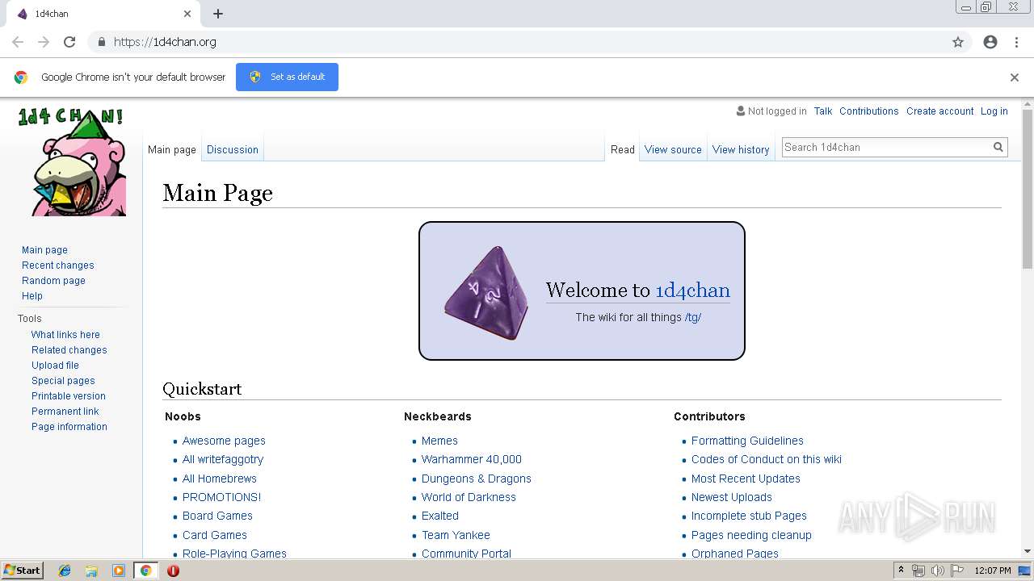
Task: Click the taskbar clock 12:07 PM
Action: click(993, 571)
